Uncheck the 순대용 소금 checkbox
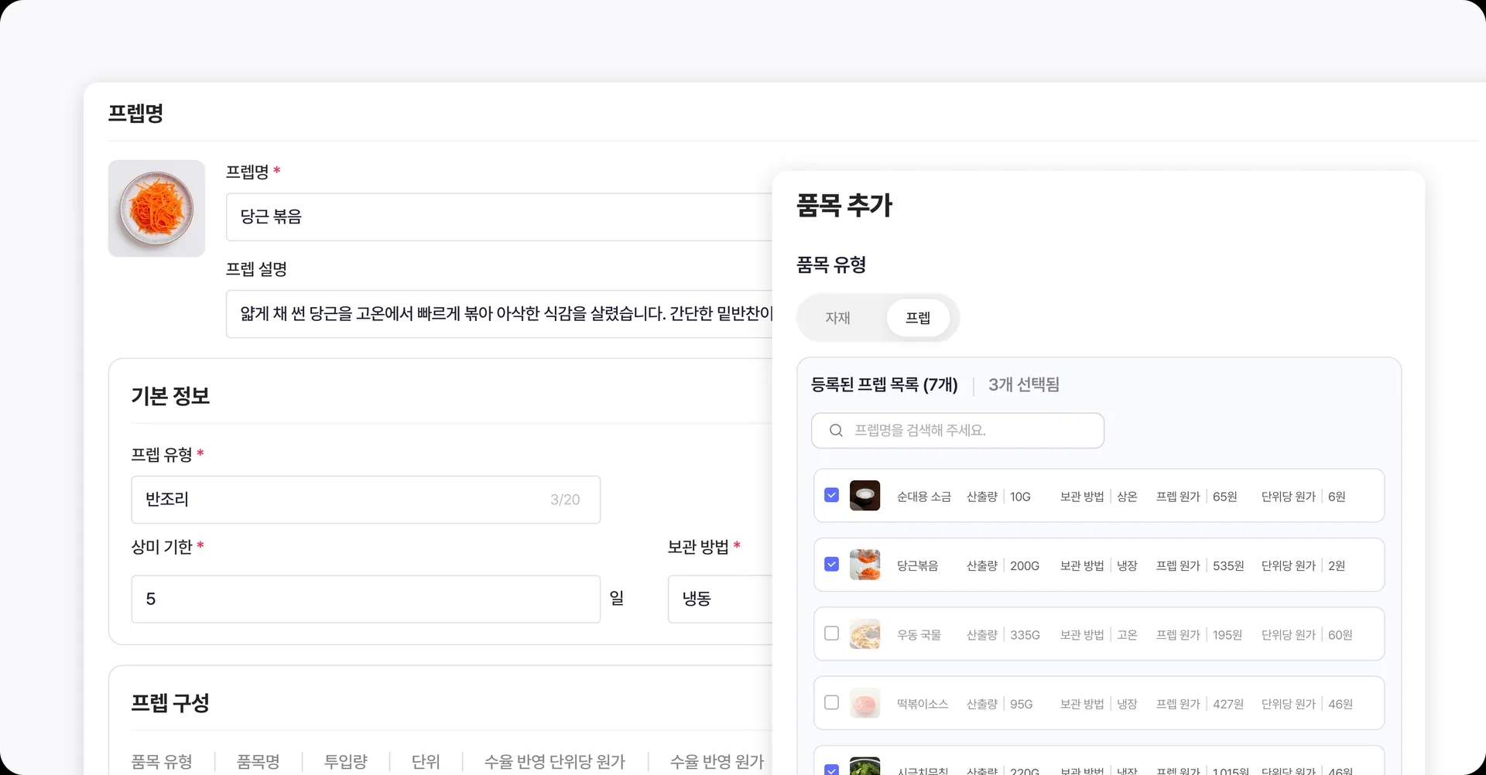The height and width of the screenshot is (775, 1486). coord(831,495)
